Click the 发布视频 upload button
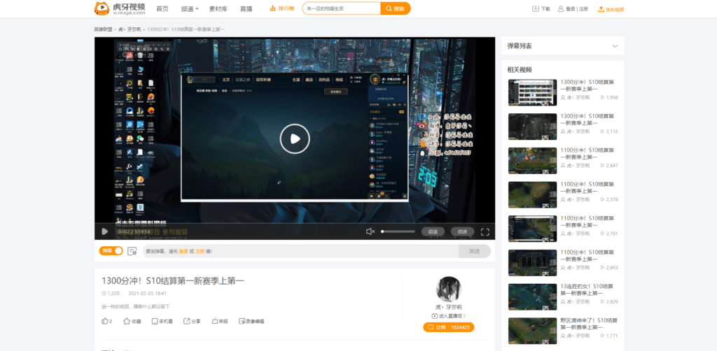 tap(611, 9)
